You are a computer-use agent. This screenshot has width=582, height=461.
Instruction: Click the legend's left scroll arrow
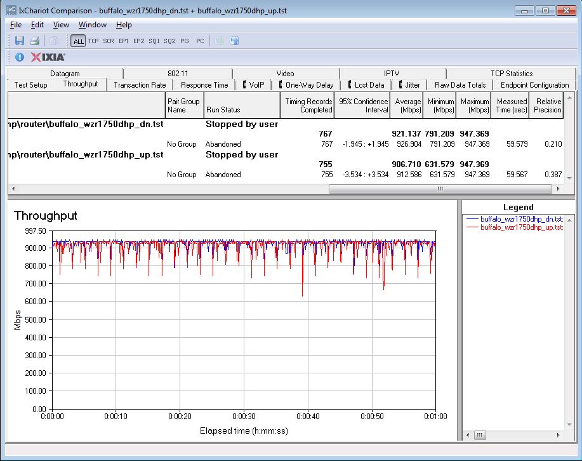click(x=468, y=435)
